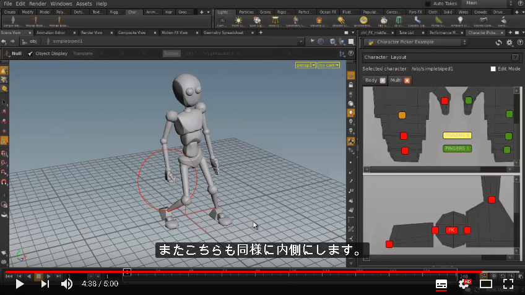The height and width of the screenshot is (295, 525).
Task: Open the persp1 viewport dropdown
Action: (x=305, y=65)
